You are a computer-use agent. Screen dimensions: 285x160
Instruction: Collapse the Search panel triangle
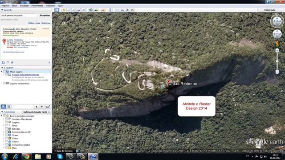pyautogui.click(x=2, y=10)
